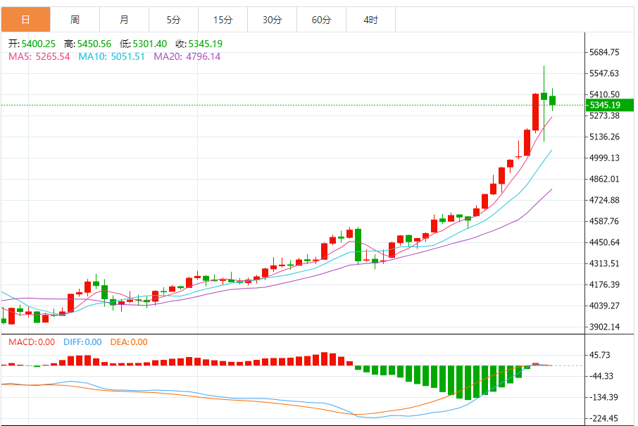Viewport: 638px width, 426px height.
Task: Switch to the 日 daily chart tab
Action: 25,20
